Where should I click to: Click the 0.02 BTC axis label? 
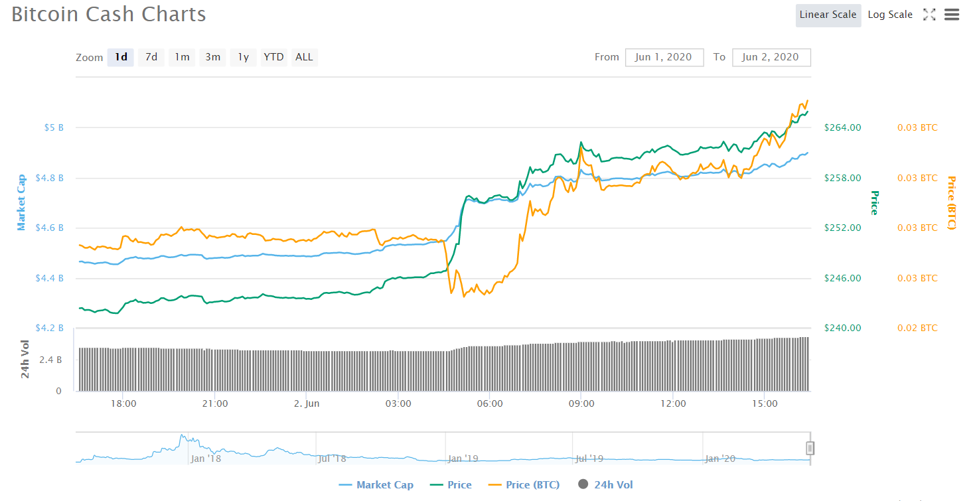(917, 328)
